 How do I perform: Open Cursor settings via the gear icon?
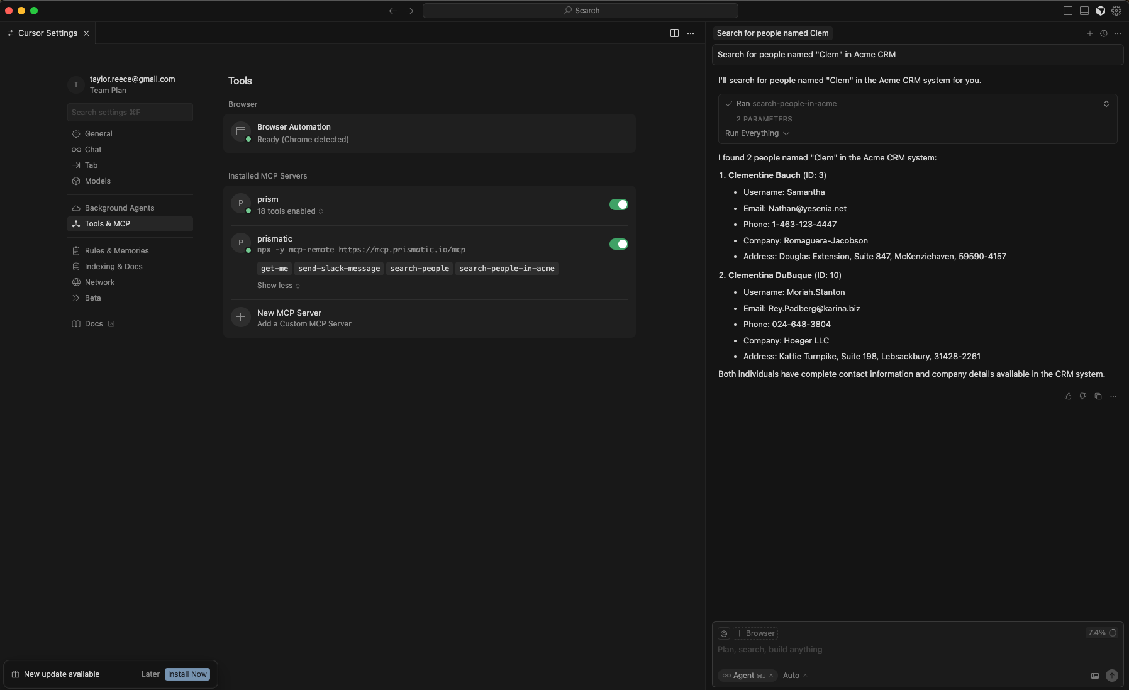point(1116,10)
